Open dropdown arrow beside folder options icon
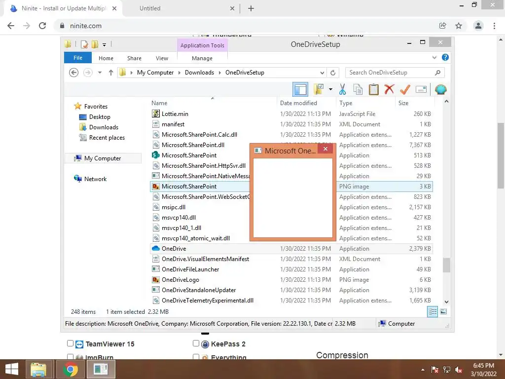 click(330, 89)
